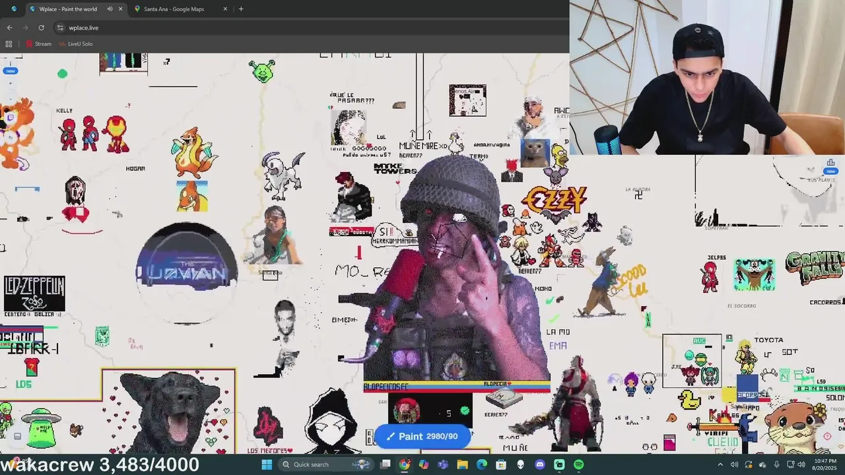Focus the wplace.live address bar
Viewport: 845px width, 475px height.
pos(310,28)
